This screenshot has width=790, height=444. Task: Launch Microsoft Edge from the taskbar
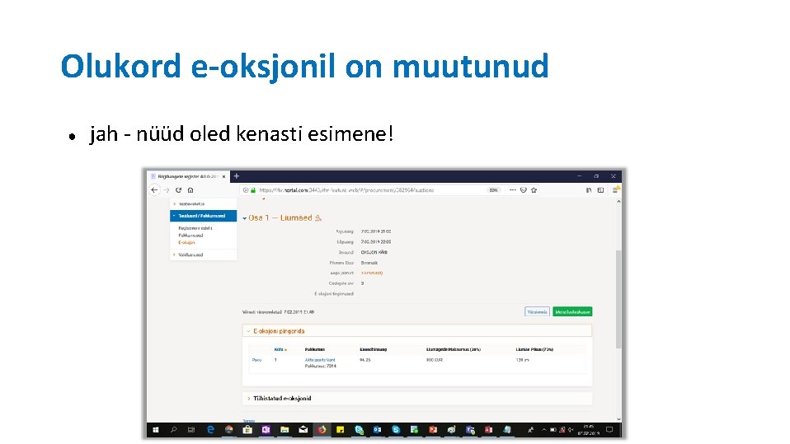[x=210, y=429]
